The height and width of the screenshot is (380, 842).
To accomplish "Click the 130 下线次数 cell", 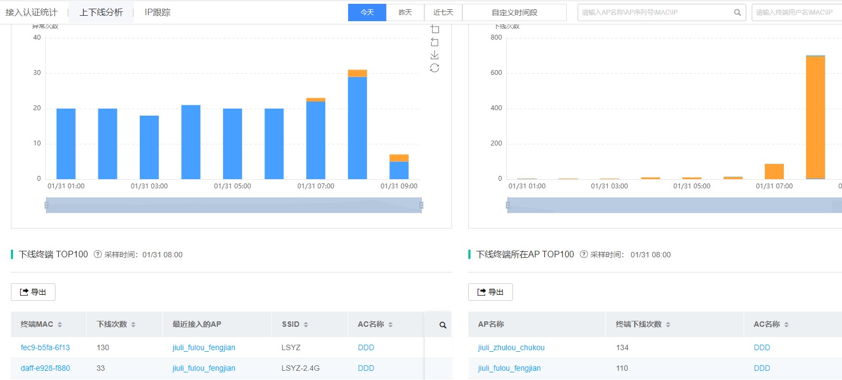I will point(103,347).
